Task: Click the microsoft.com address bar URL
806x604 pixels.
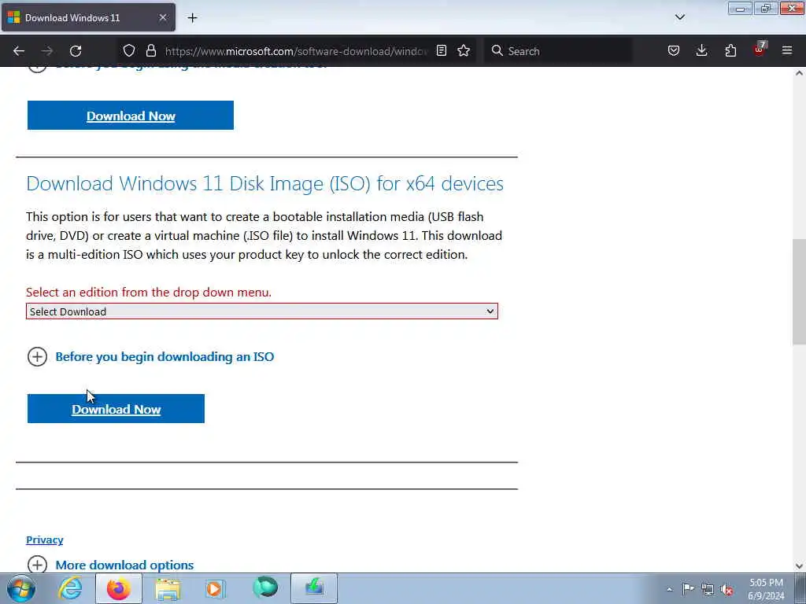Action: (x=296, y=51)
